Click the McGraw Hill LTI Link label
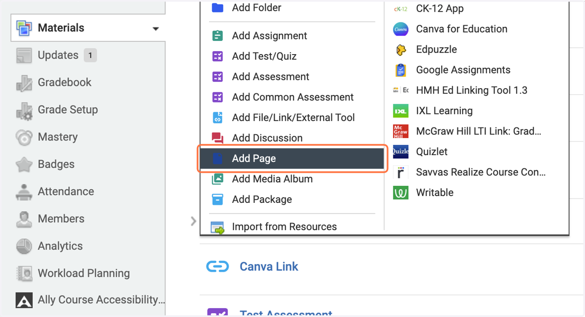The image size is (585, 317). pos(479,131)
